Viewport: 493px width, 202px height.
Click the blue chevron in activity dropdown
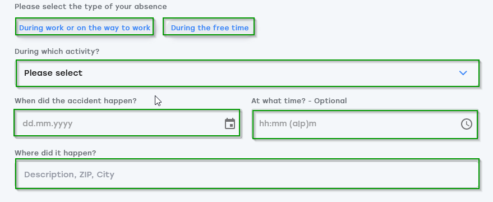pos(463,73)
